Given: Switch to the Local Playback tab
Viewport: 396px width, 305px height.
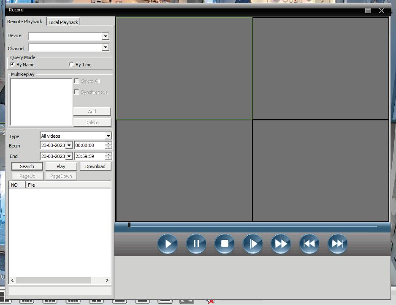Looking at the screenshot, I should point(63,22).
